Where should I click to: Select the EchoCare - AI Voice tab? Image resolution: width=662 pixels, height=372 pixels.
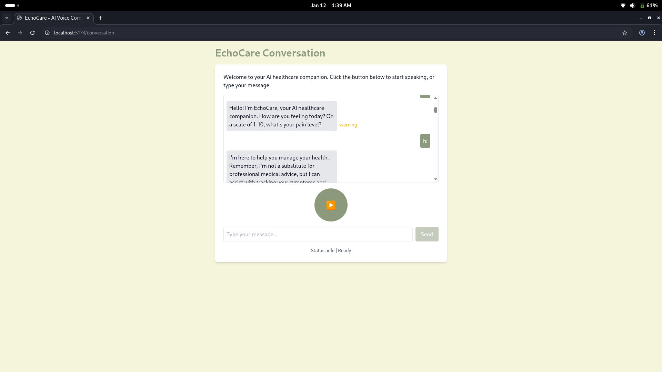52,18
